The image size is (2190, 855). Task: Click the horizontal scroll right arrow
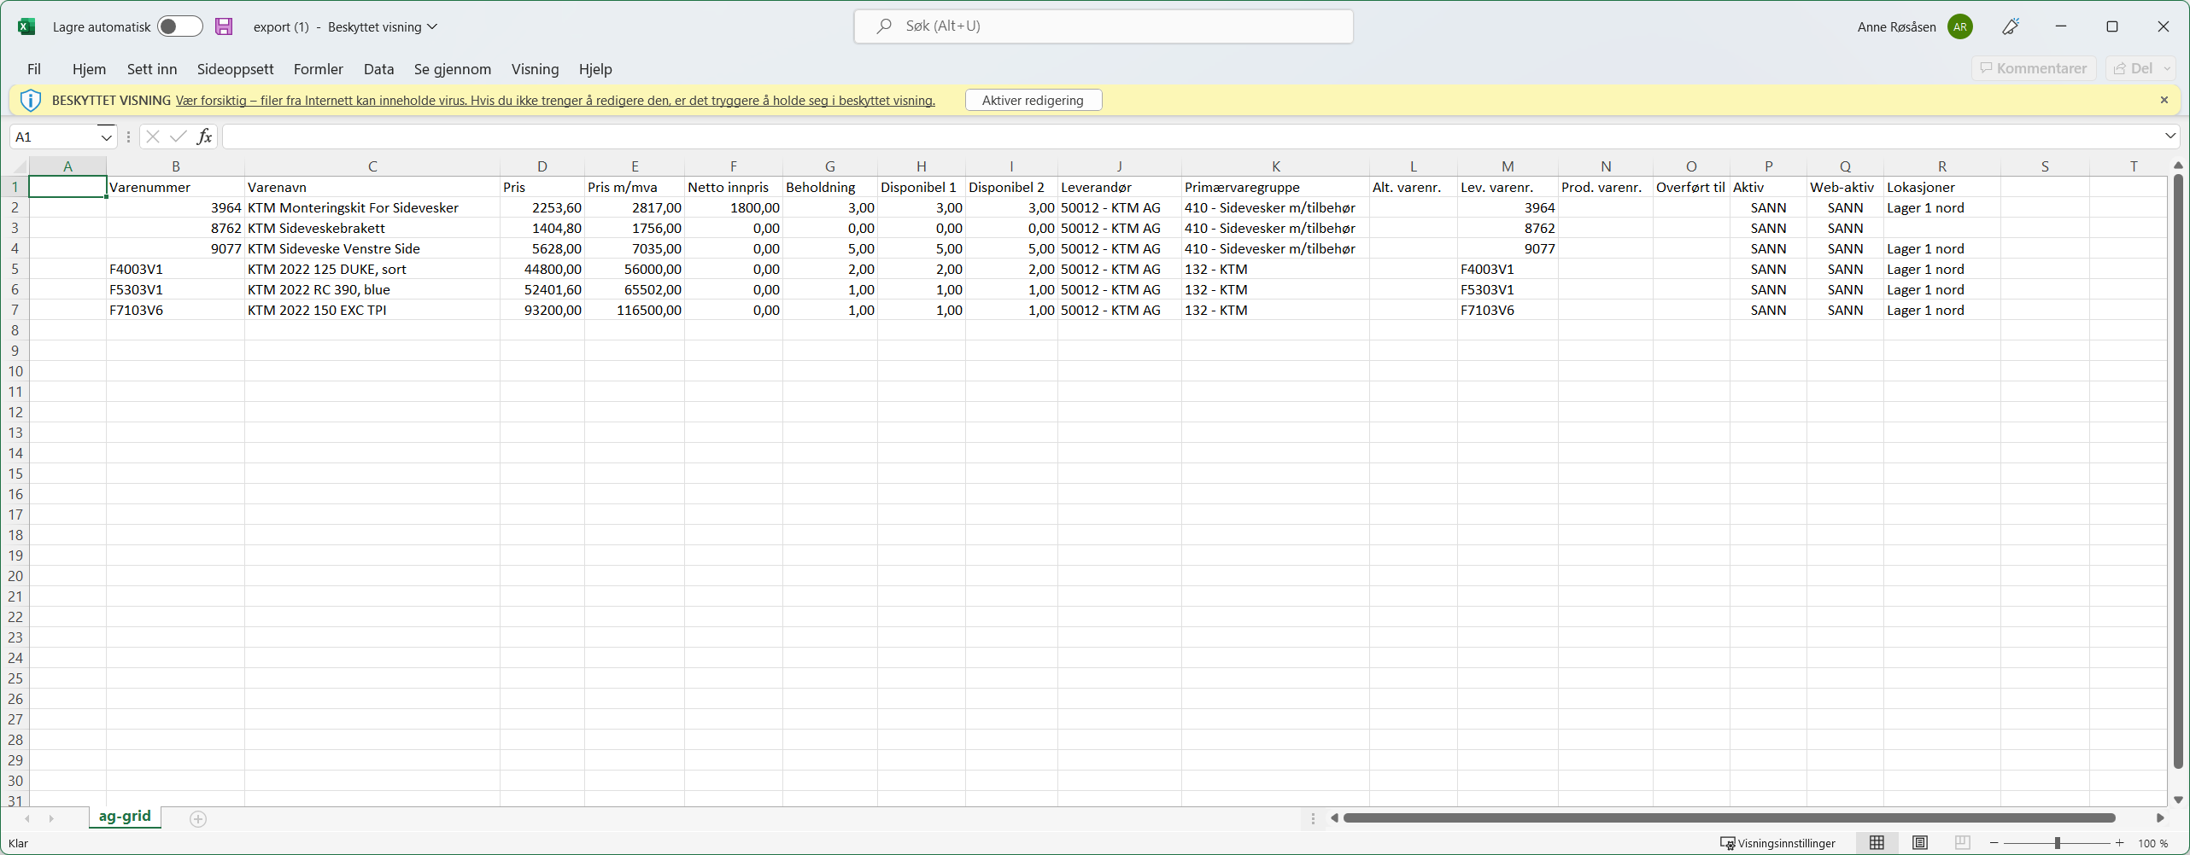point(2160,818)
